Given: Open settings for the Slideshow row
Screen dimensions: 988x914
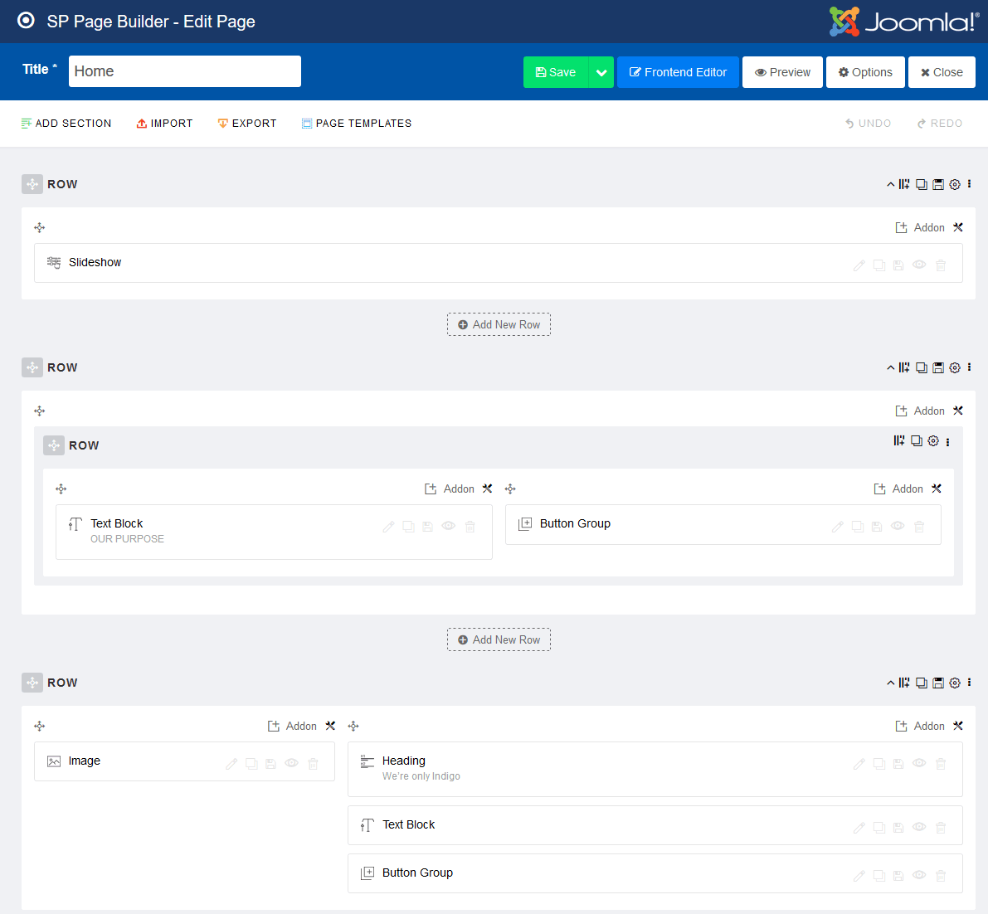Looking at the screenshot, I should coord(954,184).
